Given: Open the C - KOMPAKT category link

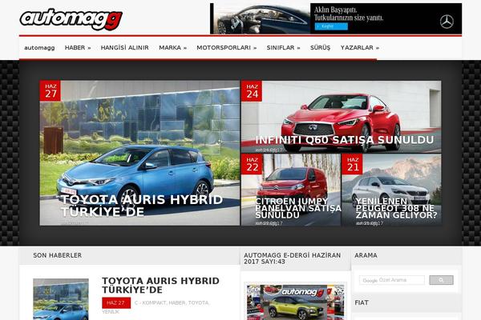Looking at the screenshot, I should [151, 303].
